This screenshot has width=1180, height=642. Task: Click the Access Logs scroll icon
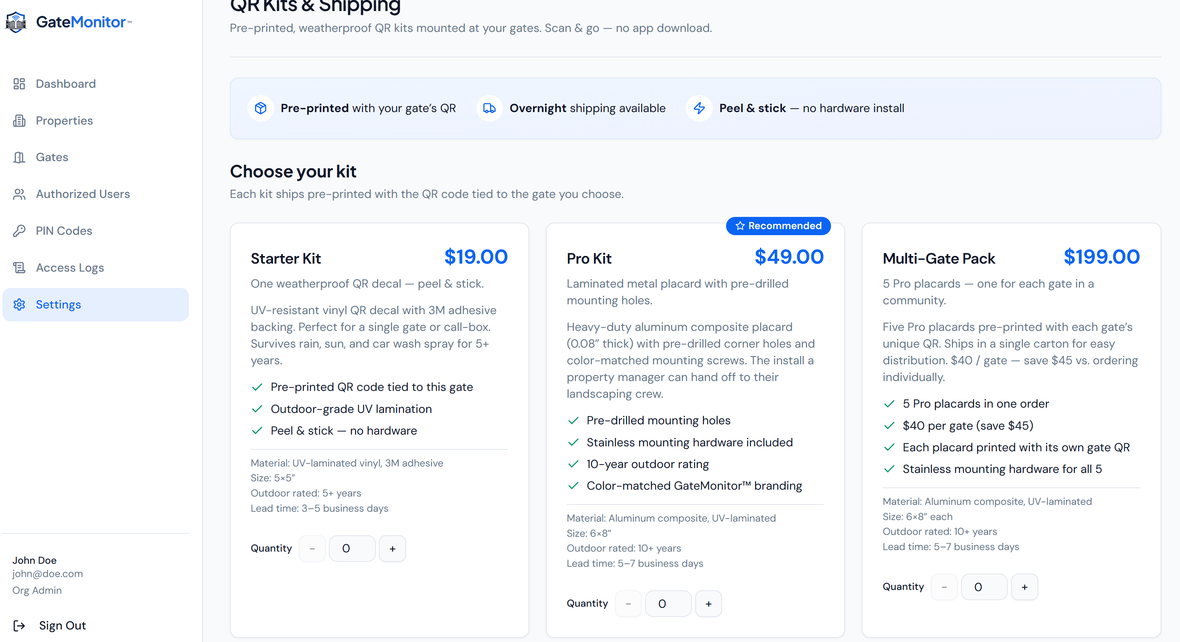coord(19,268)
